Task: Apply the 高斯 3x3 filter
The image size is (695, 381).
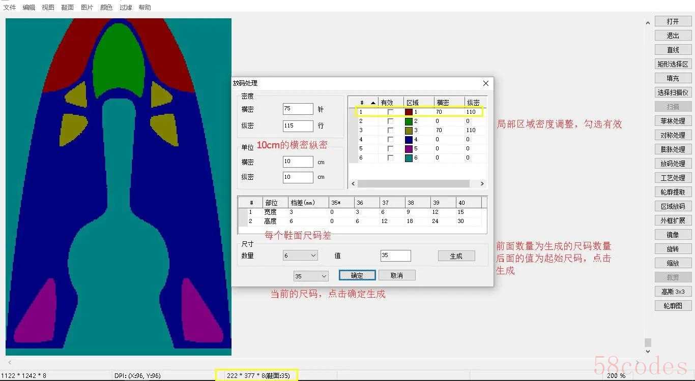Action: pos(673,292)
